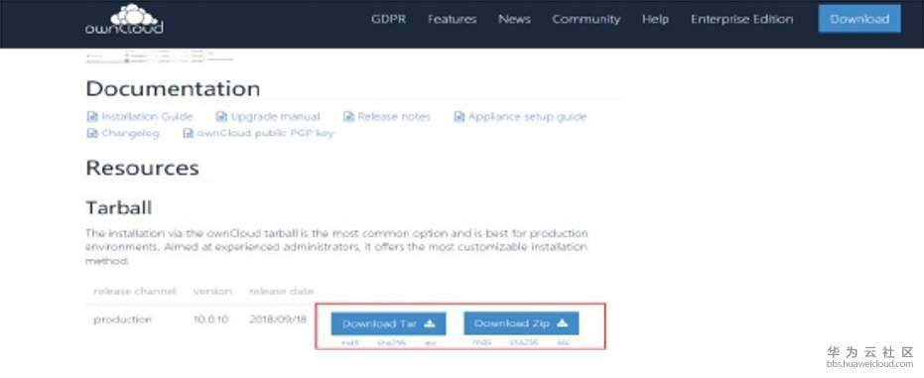
Task: Click the Download Zip button
Action: point(521,323)
